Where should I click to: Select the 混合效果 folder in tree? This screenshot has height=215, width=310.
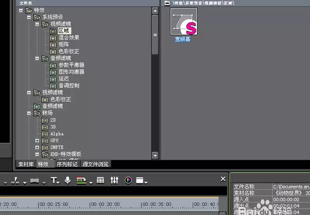[x=69, y=38]
